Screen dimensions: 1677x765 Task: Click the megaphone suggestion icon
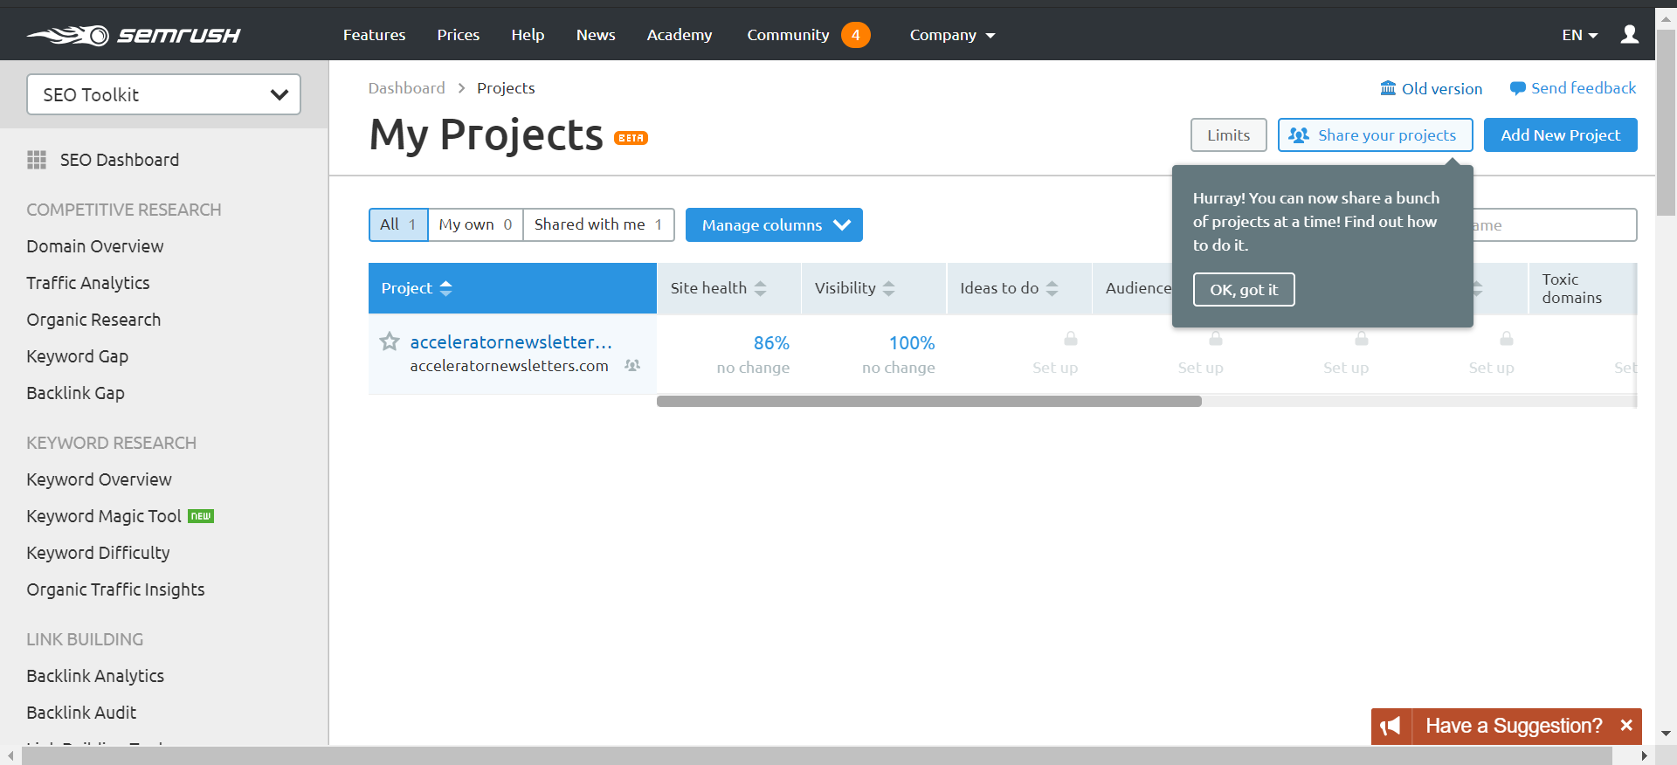1391,726
